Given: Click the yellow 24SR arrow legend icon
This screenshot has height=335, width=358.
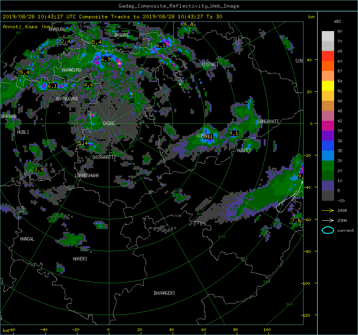Looking at the screenshot, I should 328,210.
